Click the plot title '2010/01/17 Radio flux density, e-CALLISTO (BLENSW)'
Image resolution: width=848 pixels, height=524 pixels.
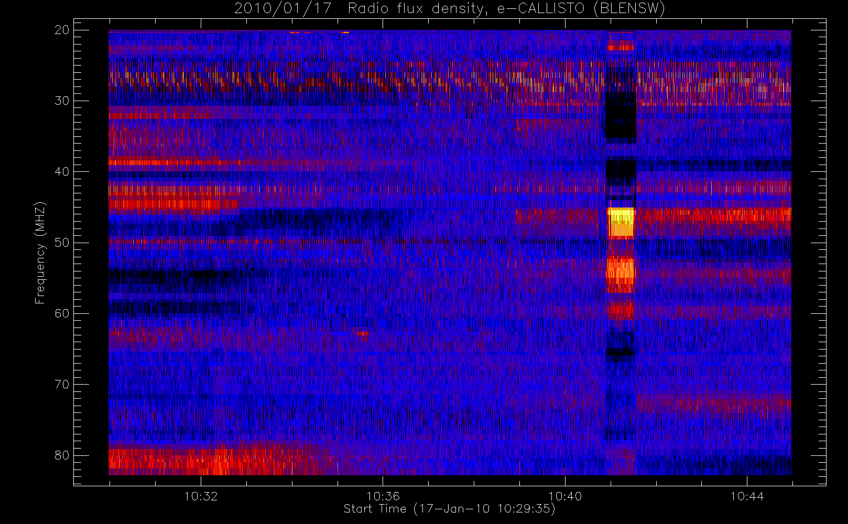(449, 9)
